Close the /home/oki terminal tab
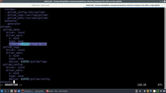The height and width of the screenshot is (93, 166). 80,5
